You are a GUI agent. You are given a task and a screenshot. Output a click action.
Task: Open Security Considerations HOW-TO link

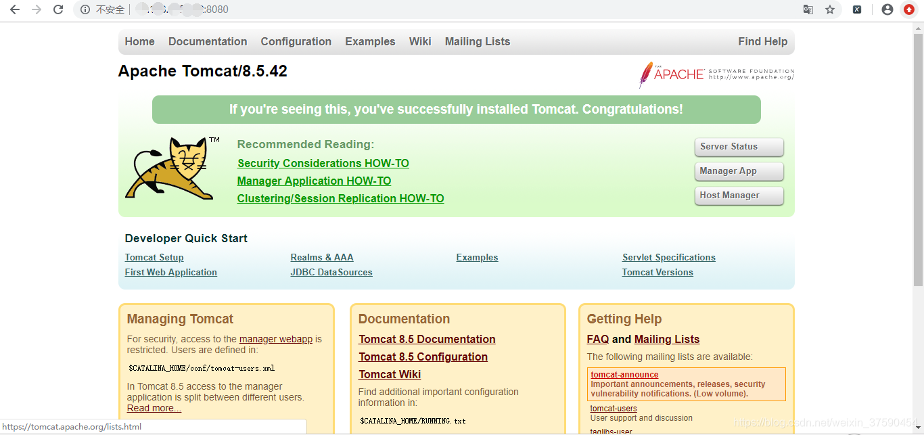[323, 163]
